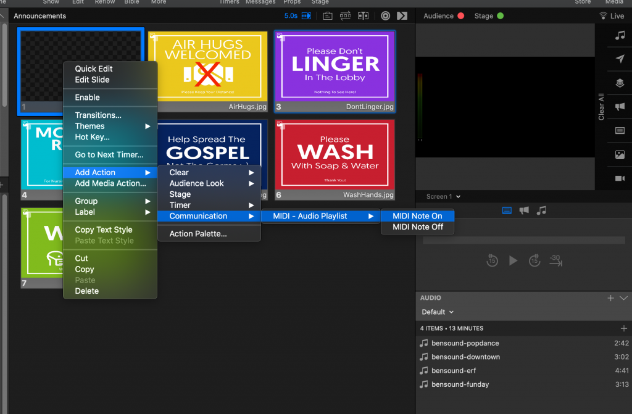Choose Go to Next Timer... entry

click(x=110, y=154)
